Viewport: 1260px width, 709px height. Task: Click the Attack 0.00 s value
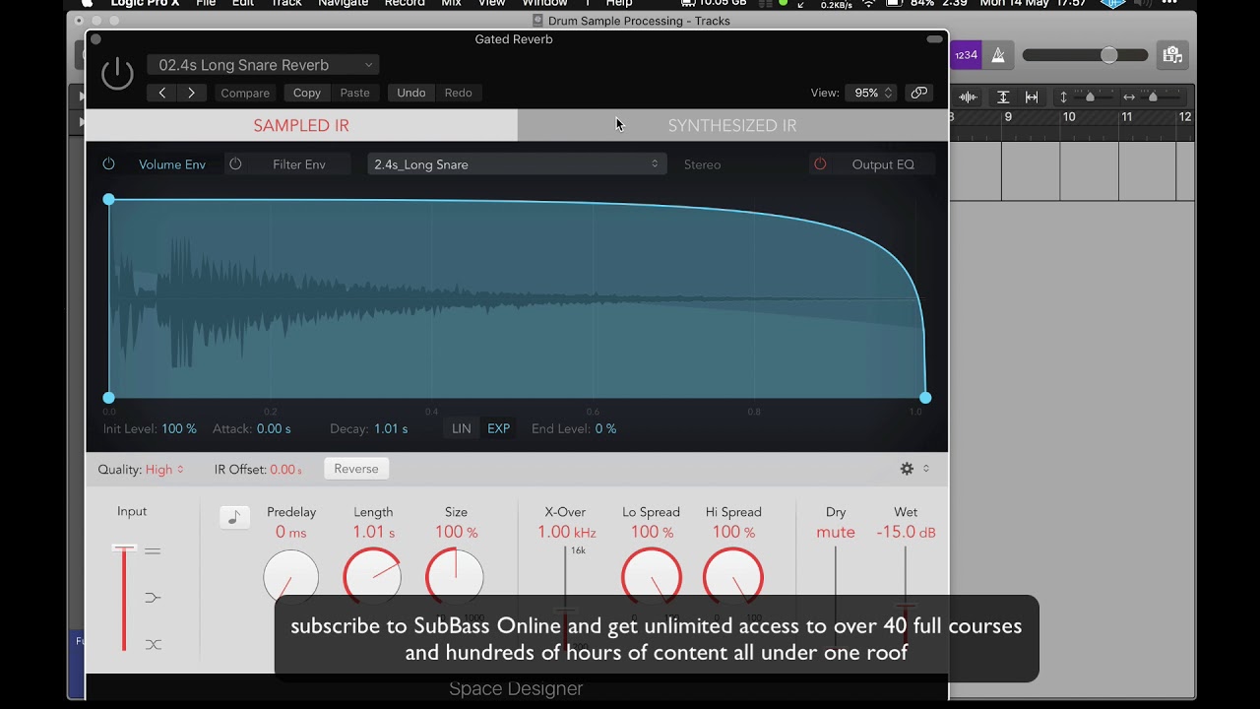(274, 429)
